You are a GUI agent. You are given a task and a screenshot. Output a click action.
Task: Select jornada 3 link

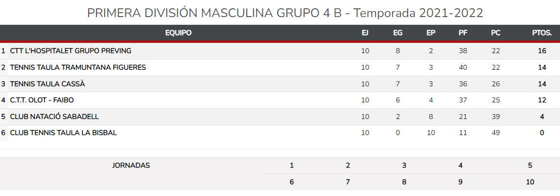[404, 166]
